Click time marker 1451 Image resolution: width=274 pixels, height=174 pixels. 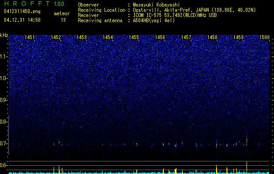tap(30, 37)
